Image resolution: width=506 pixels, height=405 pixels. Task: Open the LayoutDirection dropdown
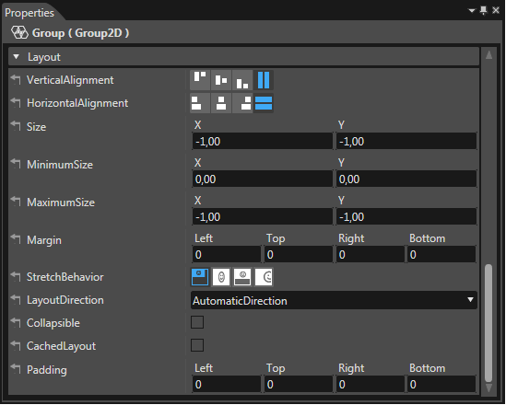point(334,300)
